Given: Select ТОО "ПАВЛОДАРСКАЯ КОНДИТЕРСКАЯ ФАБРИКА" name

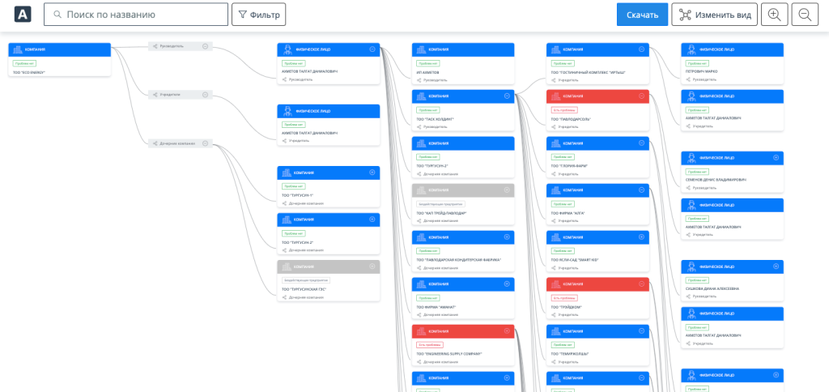Looking at the screenshot, I should pos(458,260).
